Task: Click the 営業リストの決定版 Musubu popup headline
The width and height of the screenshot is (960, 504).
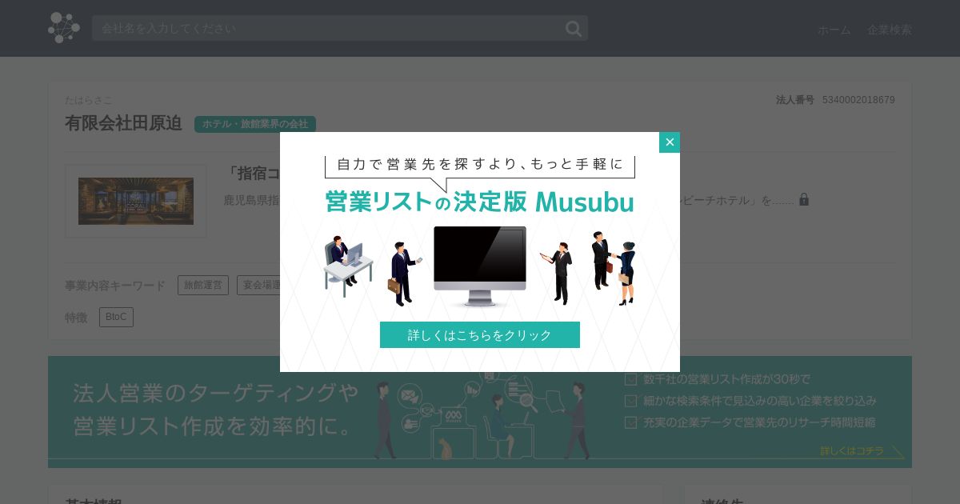Action: point(480,201)
